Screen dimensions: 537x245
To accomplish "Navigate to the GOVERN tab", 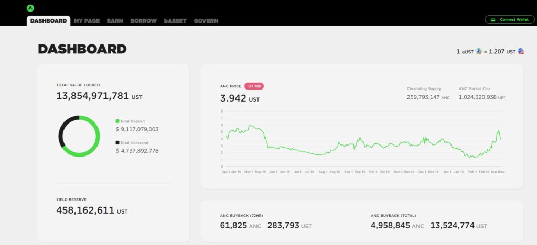I will pyautogui.click(x=206, y=21).
